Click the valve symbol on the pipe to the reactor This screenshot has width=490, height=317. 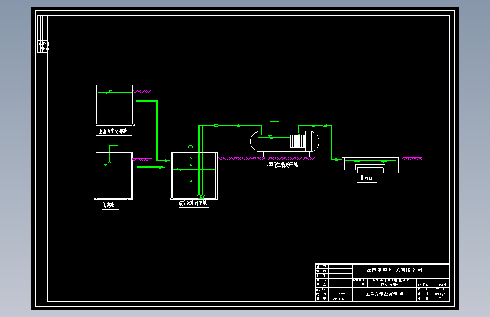coord(216,126)
